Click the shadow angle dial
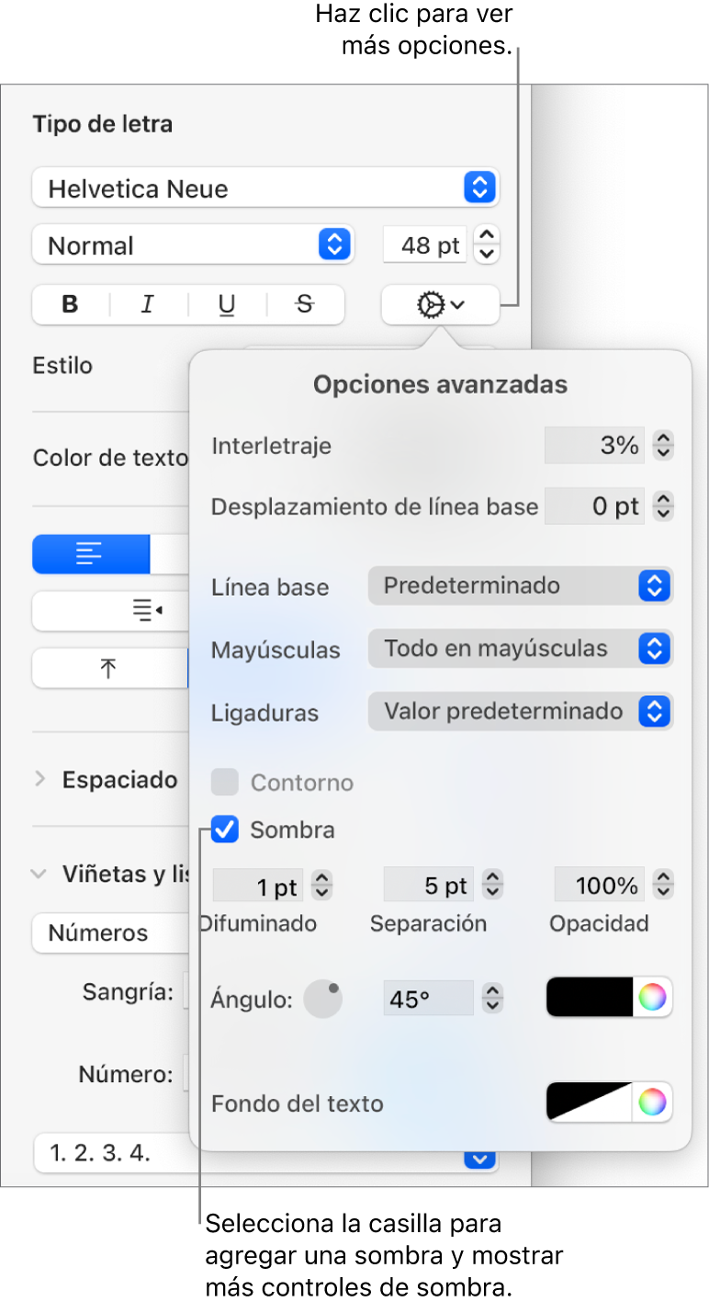Image resolution: width=709 pixels, height=1313 pixels. 323,999
